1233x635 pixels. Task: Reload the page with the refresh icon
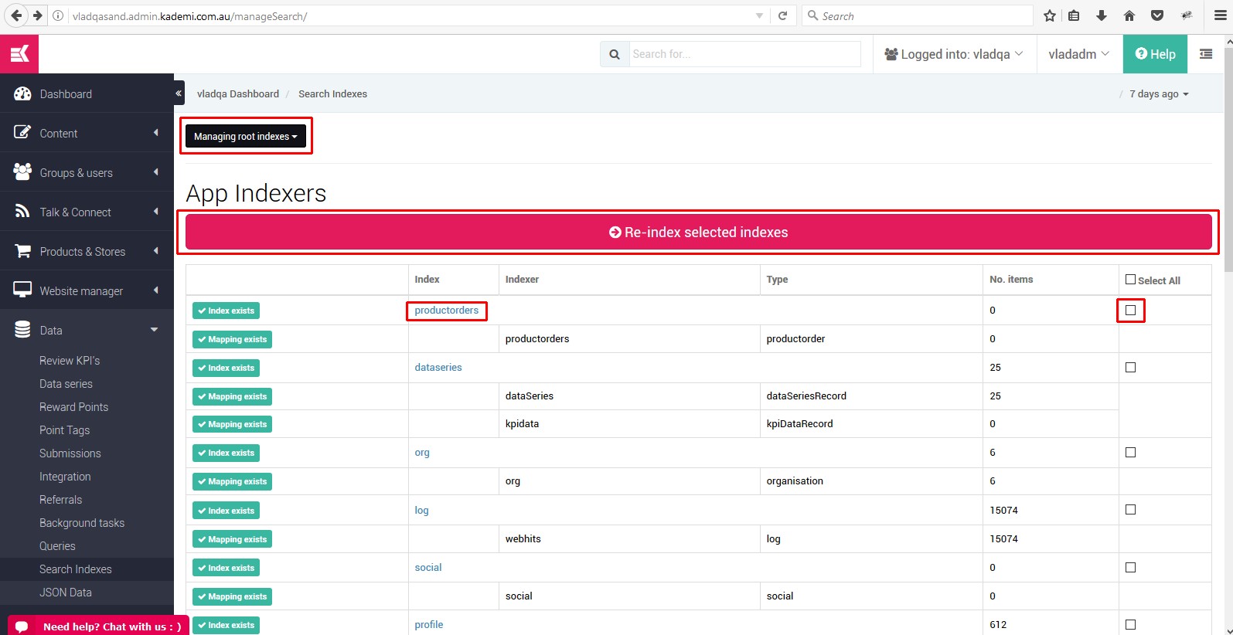click(782, 15)
